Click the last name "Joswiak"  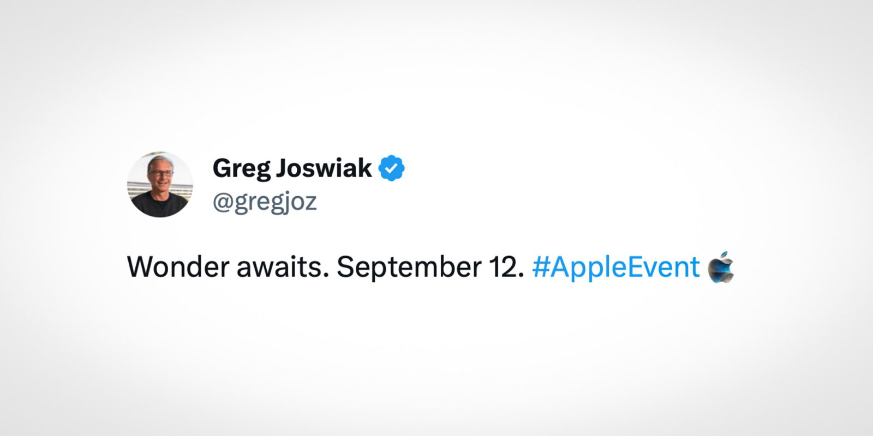click(324, 168)
